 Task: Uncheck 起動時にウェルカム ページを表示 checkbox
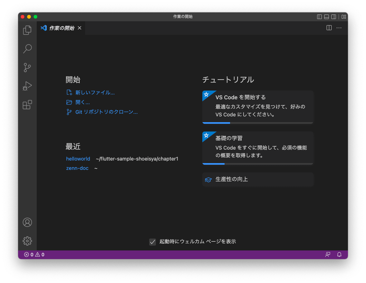[x=152, y=242]
